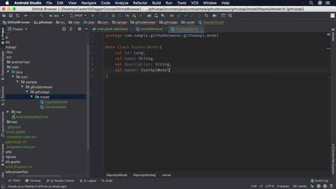
Task: Click the Make Project hammer icon
Action: pyautogui.click(x=41, y=16)
